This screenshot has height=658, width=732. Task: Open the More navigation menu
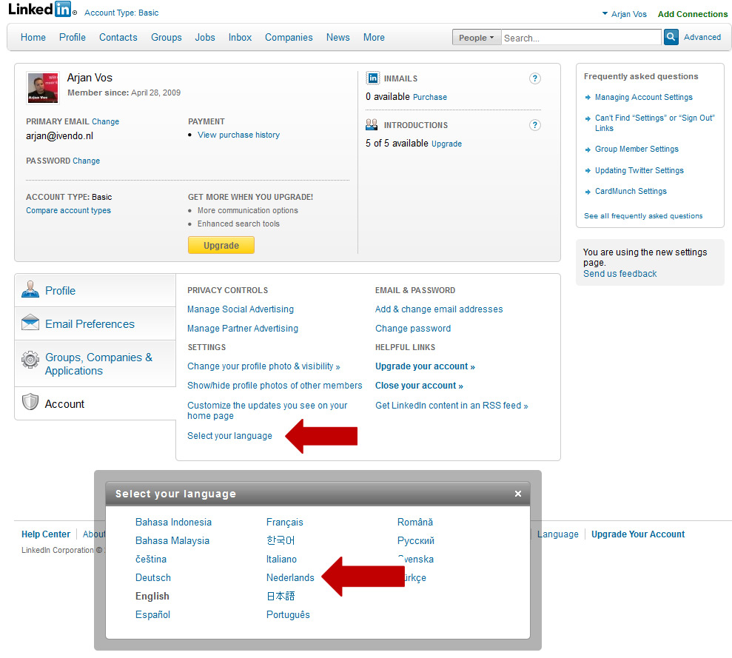(374, 37)
